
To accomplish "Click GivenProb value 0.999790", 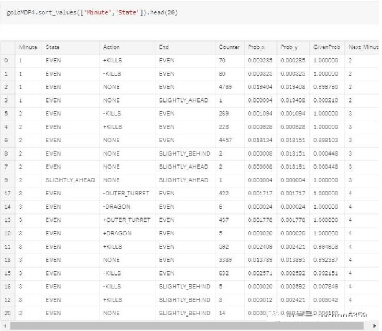I will 325,87.
